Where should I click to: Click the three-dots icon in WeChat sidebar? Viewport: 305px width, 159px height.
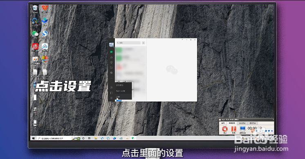[x=111, y=78]
